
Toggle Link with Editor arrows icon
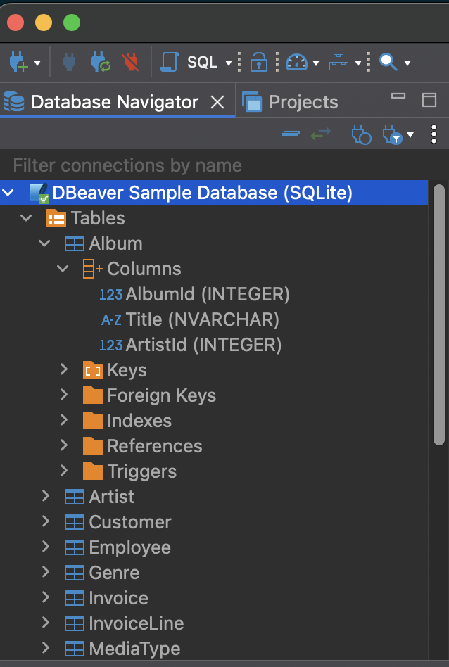coord(321,134)
